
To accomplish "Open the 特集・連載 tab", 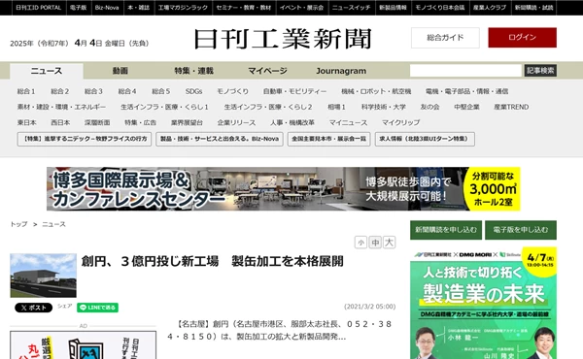I will [193, 71].
